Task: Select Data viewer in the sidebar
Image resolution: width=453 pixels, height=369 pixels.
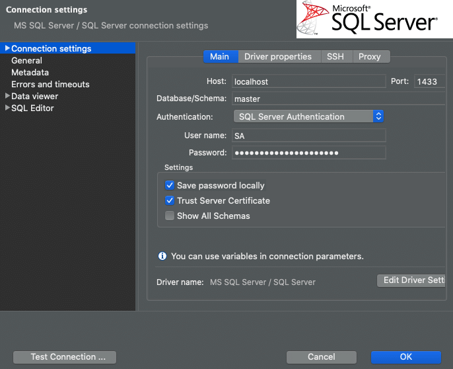Action: (x=34, y=96)
